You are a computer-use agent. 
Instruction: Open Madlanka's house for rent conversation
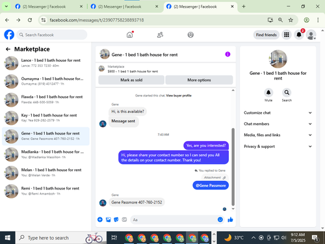45,154
